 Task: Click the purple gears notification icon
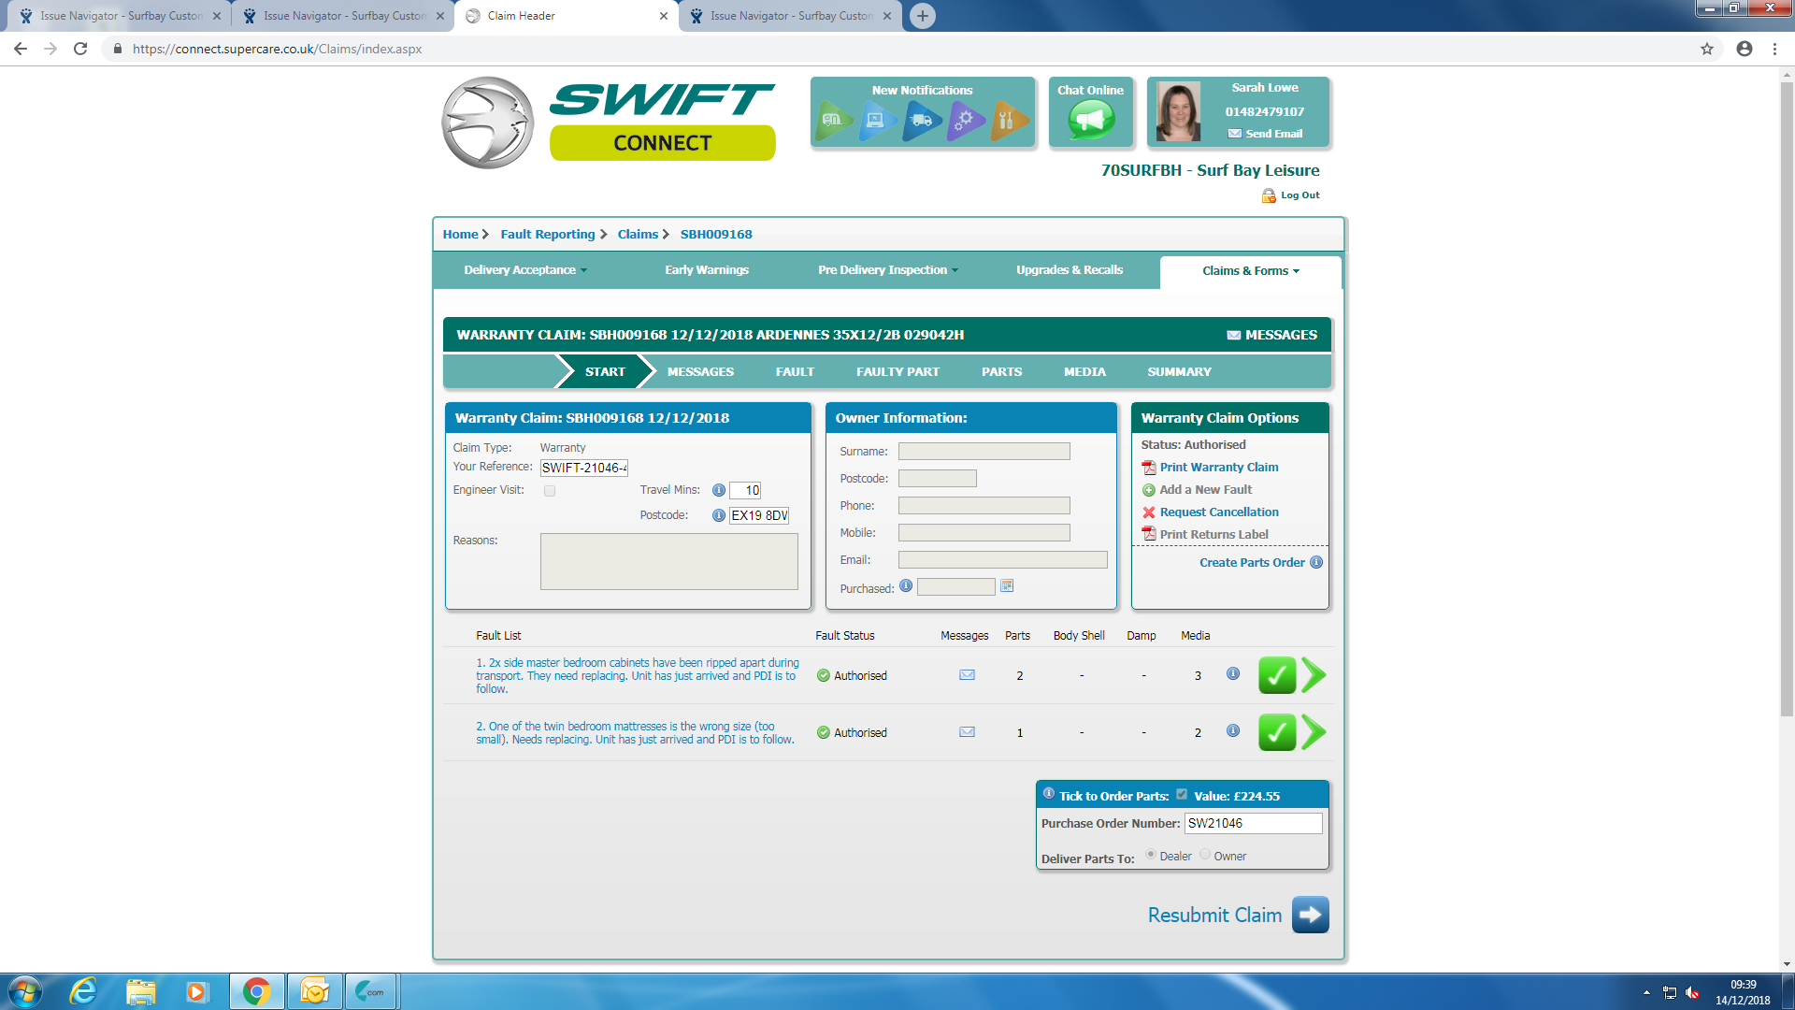click(x=964, y=120)
